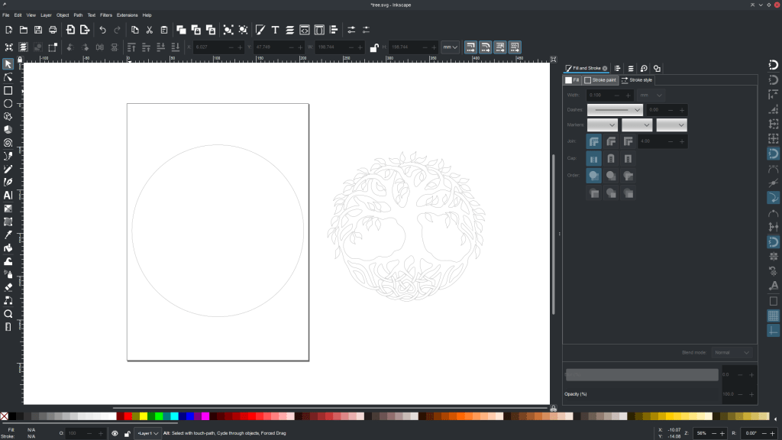Expand the stroke width unit dropdown
Screen dimensions: 782x440
point(652,95)
